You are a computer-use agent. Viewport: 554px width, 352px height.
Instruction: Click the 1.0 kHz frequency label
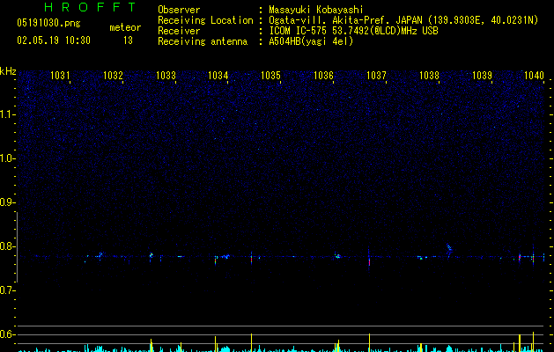pyautogui.click(x=8, y=158)
